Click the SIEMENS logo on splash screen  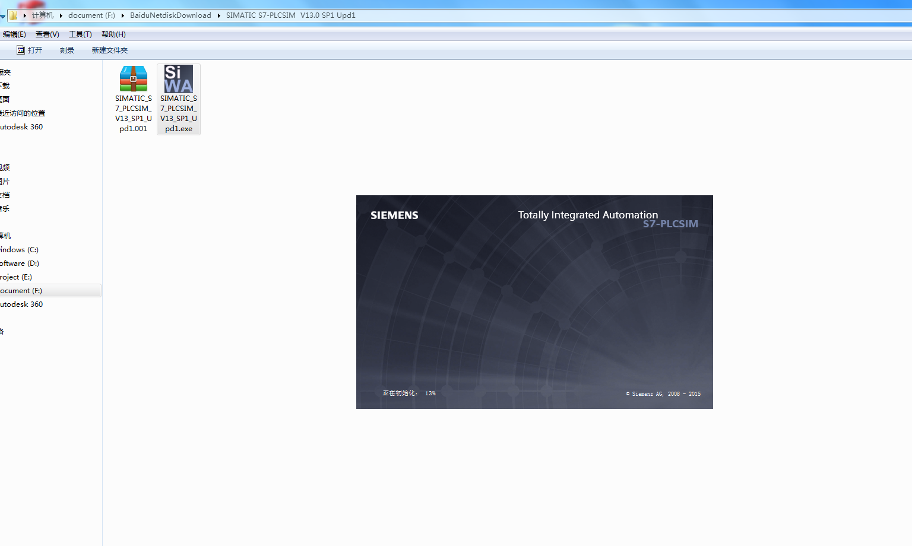(394, 215)
